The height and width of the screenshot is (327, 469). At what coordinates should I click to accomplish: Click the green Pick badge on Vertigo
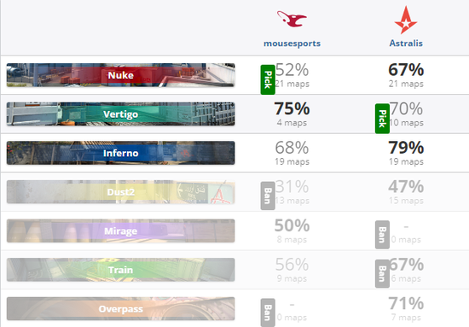pos(382,119)
